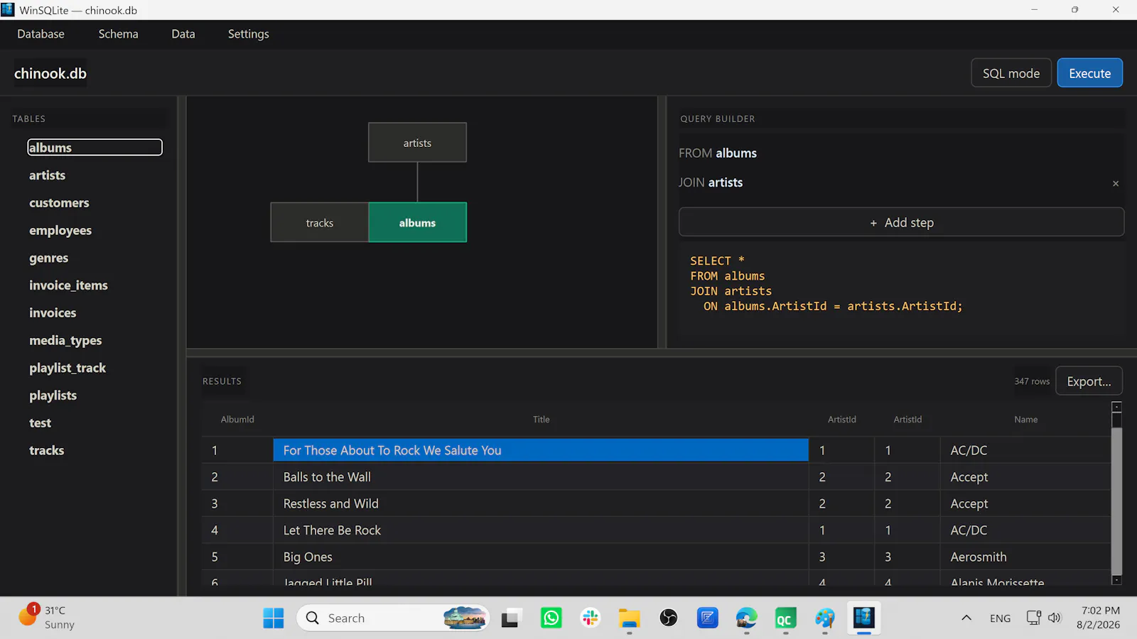This screenshot has height=639, width=1137.
Task: Select the 'Restless and Wild' cell
Action: (541, 503)
